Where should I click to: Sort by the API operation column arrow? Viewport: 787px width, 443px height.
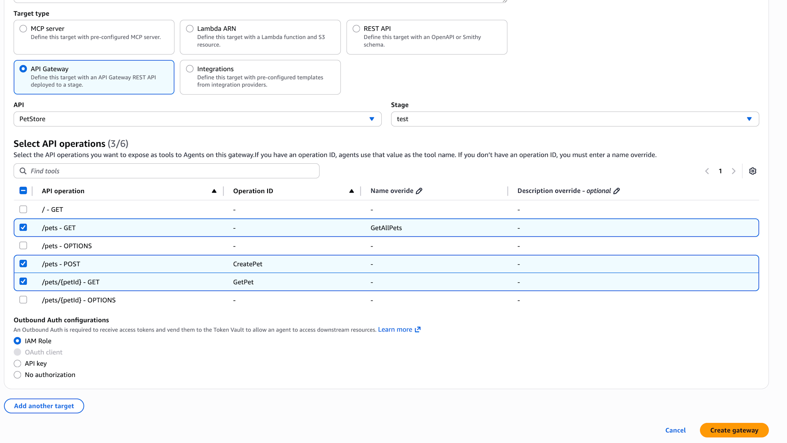pos(214,191)
